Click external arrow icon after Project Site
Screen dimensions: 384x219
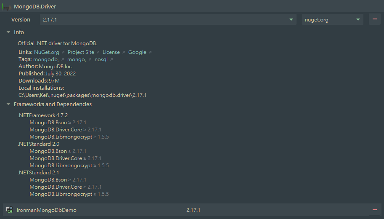98,52
